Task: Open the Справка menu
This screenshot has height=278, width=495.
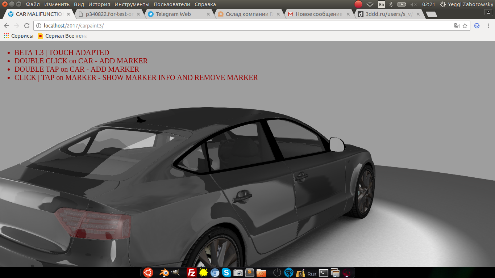Action: pos(205,4)
